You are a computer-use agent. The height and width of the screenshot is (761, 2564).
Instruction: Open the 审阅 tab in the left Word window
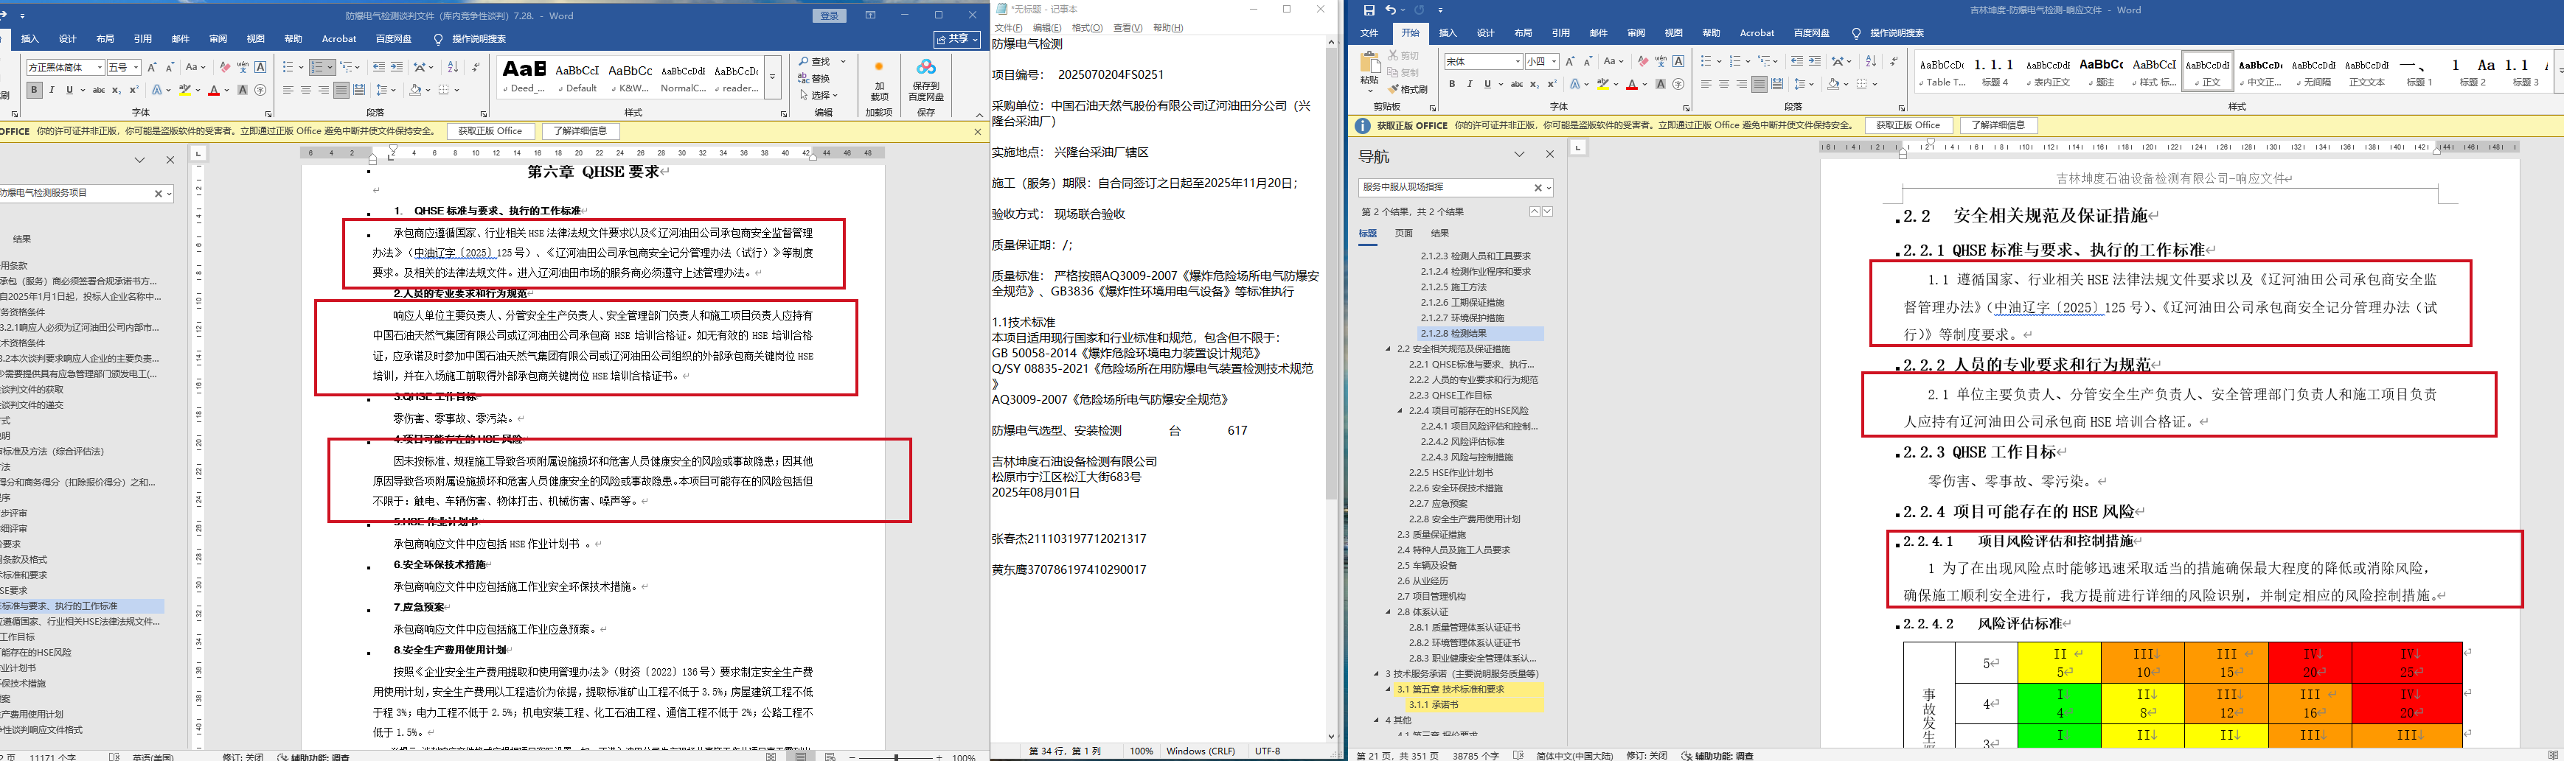pos(218,39)
